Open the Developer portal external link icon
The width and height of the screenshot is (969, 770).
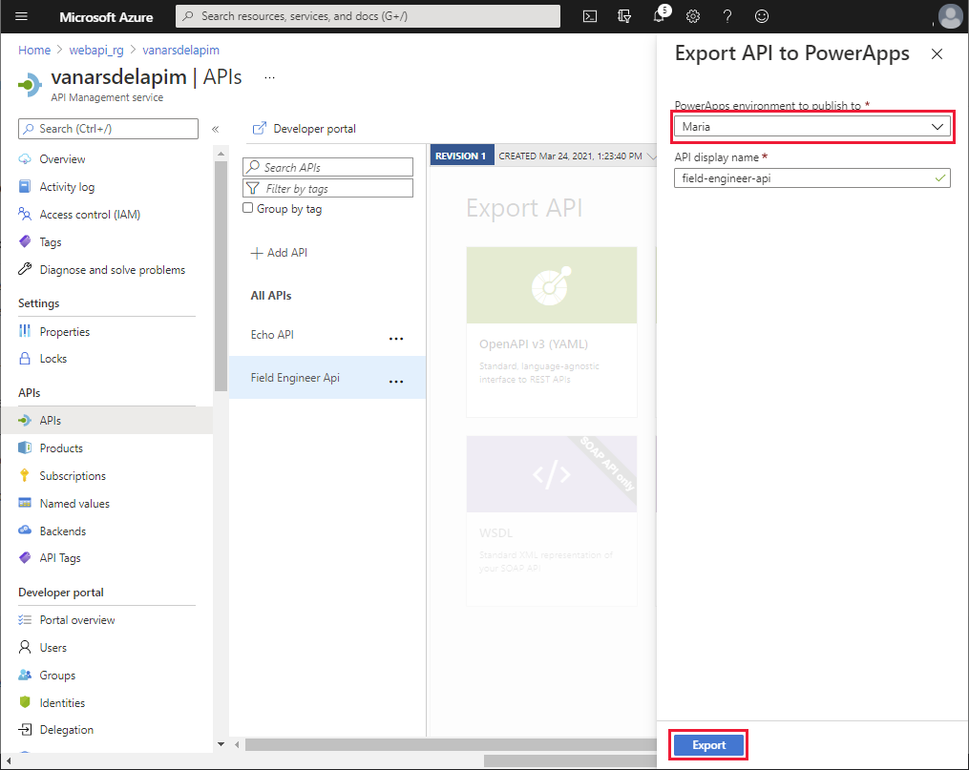[x=260, y=129]
